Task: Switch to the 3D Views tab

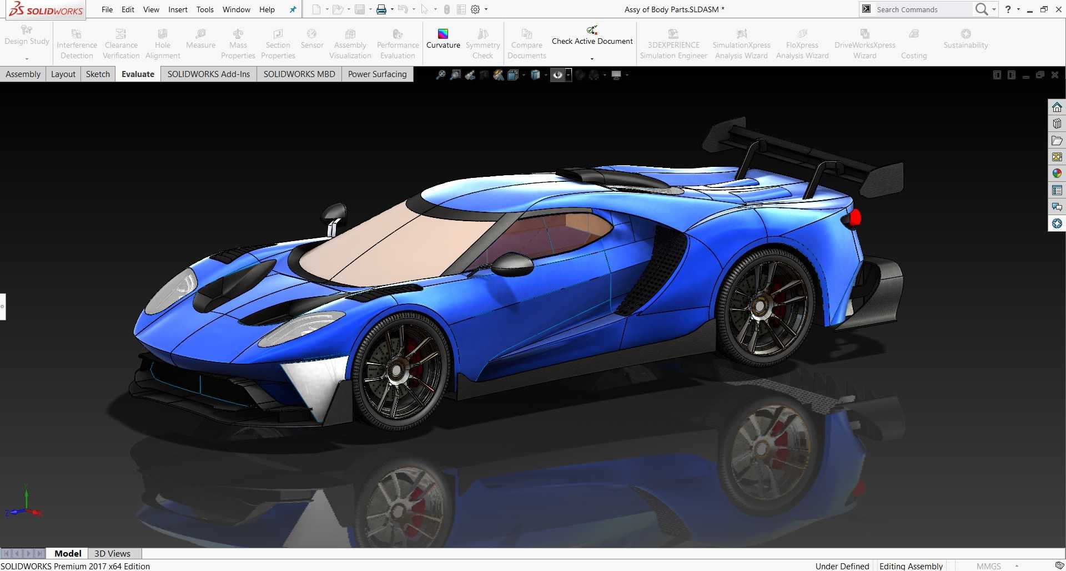Action: point(112,553)
